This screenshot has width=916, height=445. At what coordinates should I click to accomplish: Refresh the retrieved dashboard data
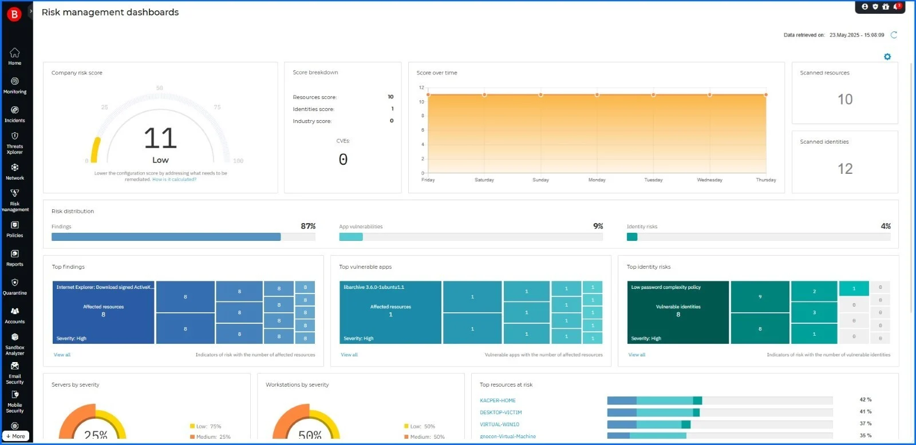[894, 35]
